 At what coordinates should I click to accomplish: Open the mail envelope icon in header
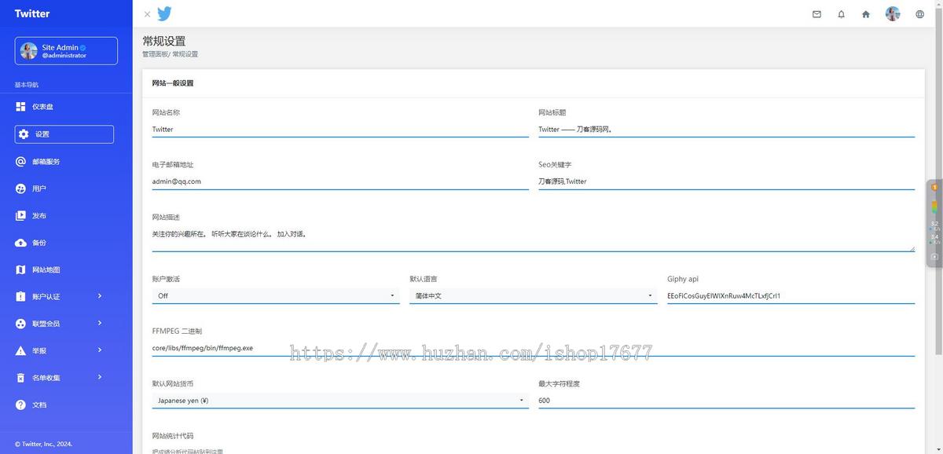[816, 14]
